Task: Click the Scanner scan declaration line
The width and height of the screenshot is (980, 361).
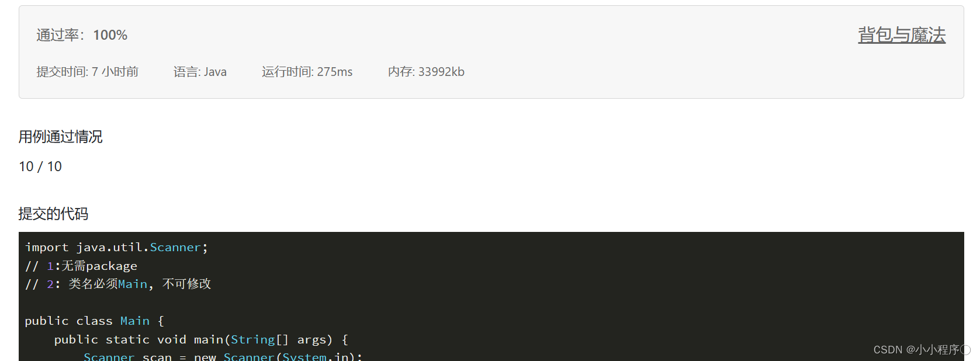Action: tap(223, 356)
